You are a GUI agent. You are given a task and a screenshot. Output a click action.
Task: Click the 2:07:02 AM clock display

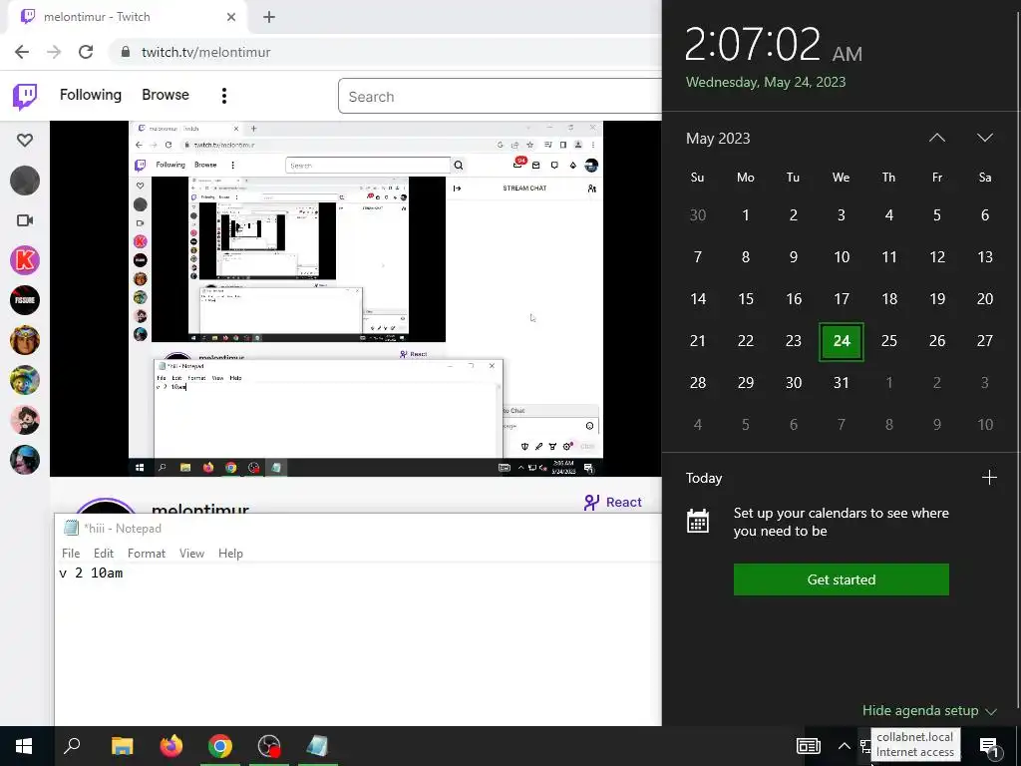coord(774,45)
